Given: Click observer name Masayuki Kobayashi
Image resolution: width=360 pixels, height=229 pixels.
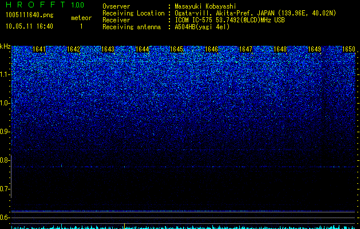Looking at the screenshot, I should click(205, 6).
